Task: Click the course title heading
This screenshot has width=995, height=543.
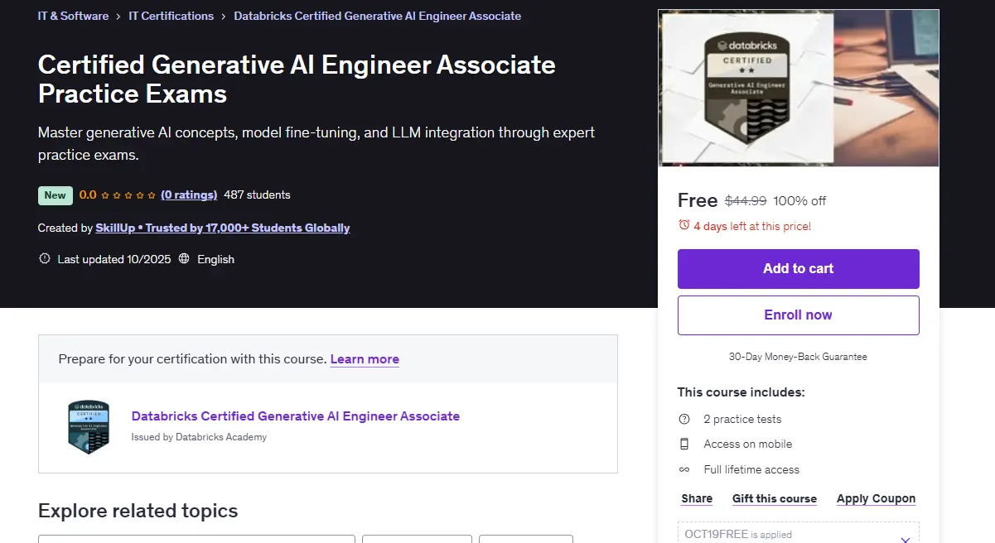Action: [x=297, y=79]
